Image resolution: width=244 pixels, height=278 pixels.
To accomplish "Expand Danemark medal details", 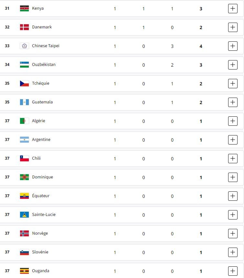I will point(233,27).
